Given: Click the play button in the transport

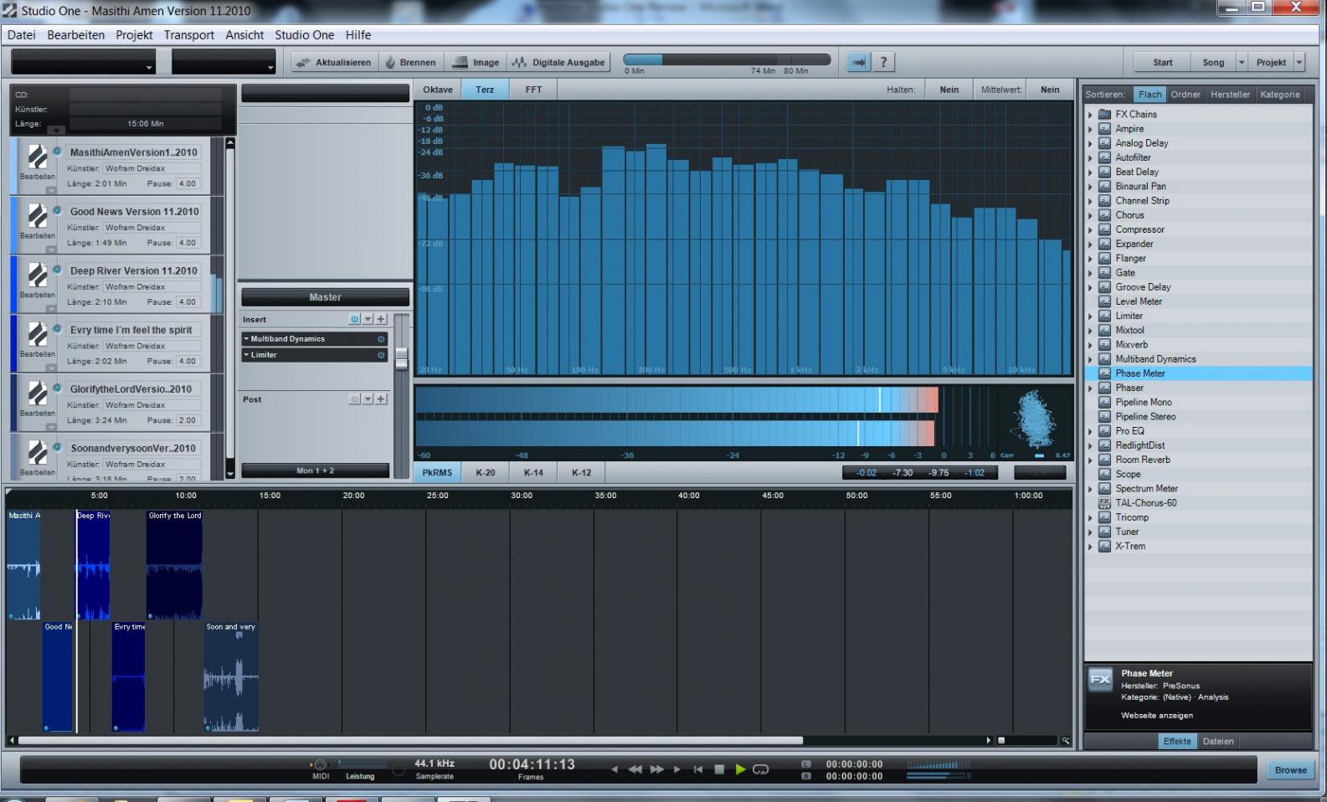Looking at the screenshot, I should tap(740, 769).
